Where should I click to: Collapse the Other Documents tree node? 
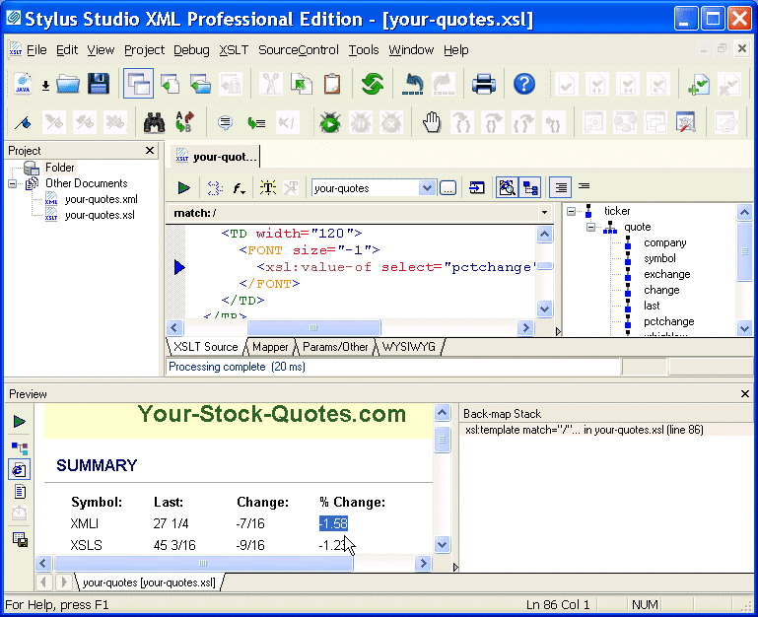click(x=13, y=183)
